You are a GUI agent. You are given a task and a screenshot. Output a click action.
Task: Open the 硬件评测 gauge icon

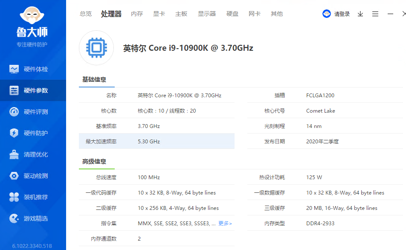[x=14, y=112]
